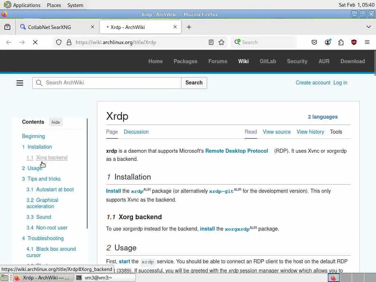Open the Firefox hamburger application menu
This screenshot has width=376, height=282.
(x=367, y=43)
